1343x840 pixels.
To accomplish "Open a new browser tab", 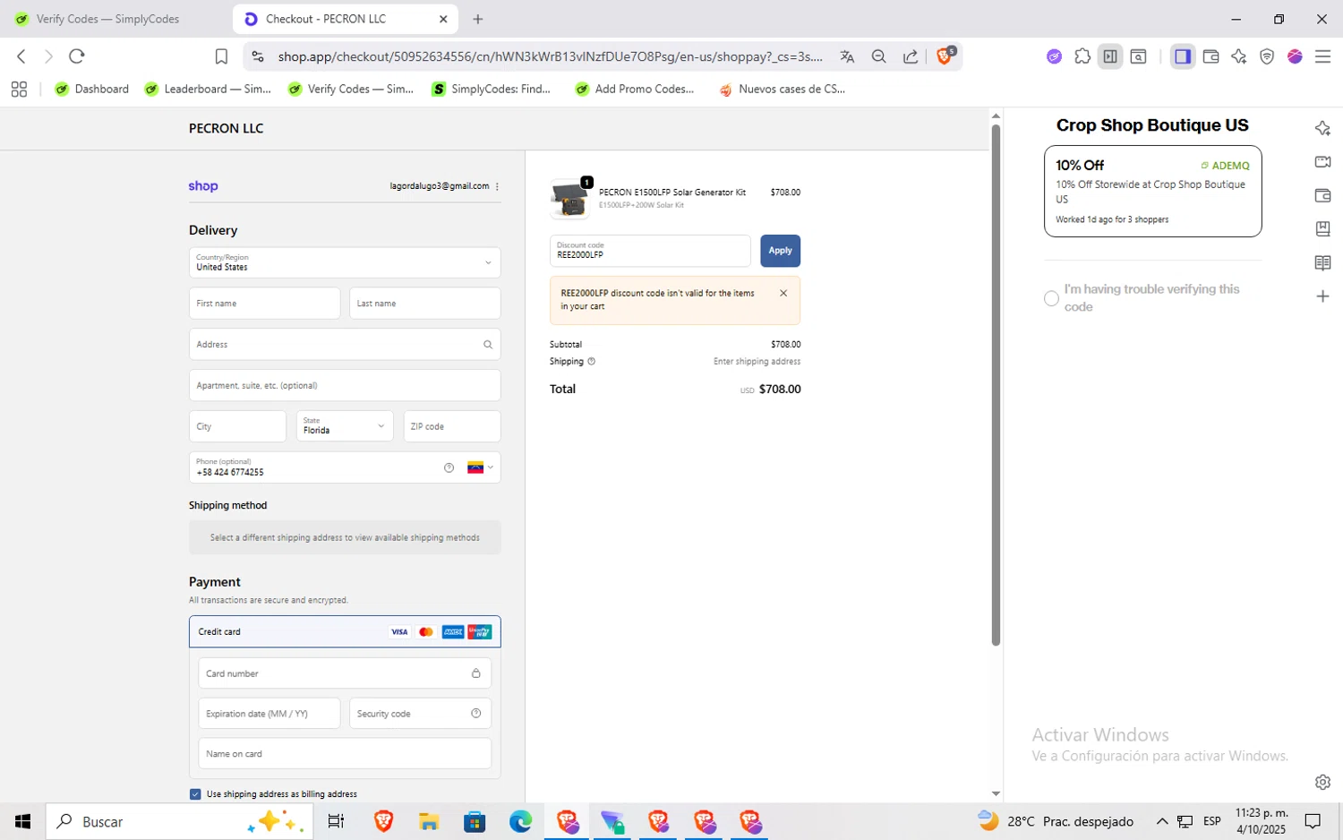I will click(x=478, y=19).
